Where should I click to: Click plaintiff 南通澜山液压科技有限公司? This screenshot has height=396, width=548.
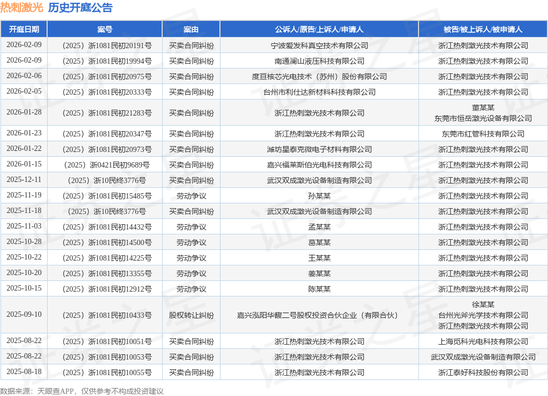point(319,61)
